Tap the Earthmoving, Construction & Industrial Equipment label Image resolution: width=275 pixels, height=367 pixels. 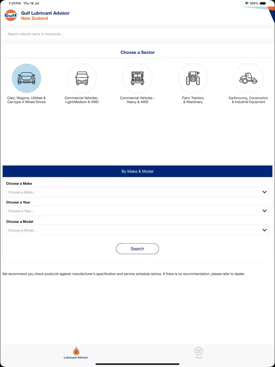(248, 100)
